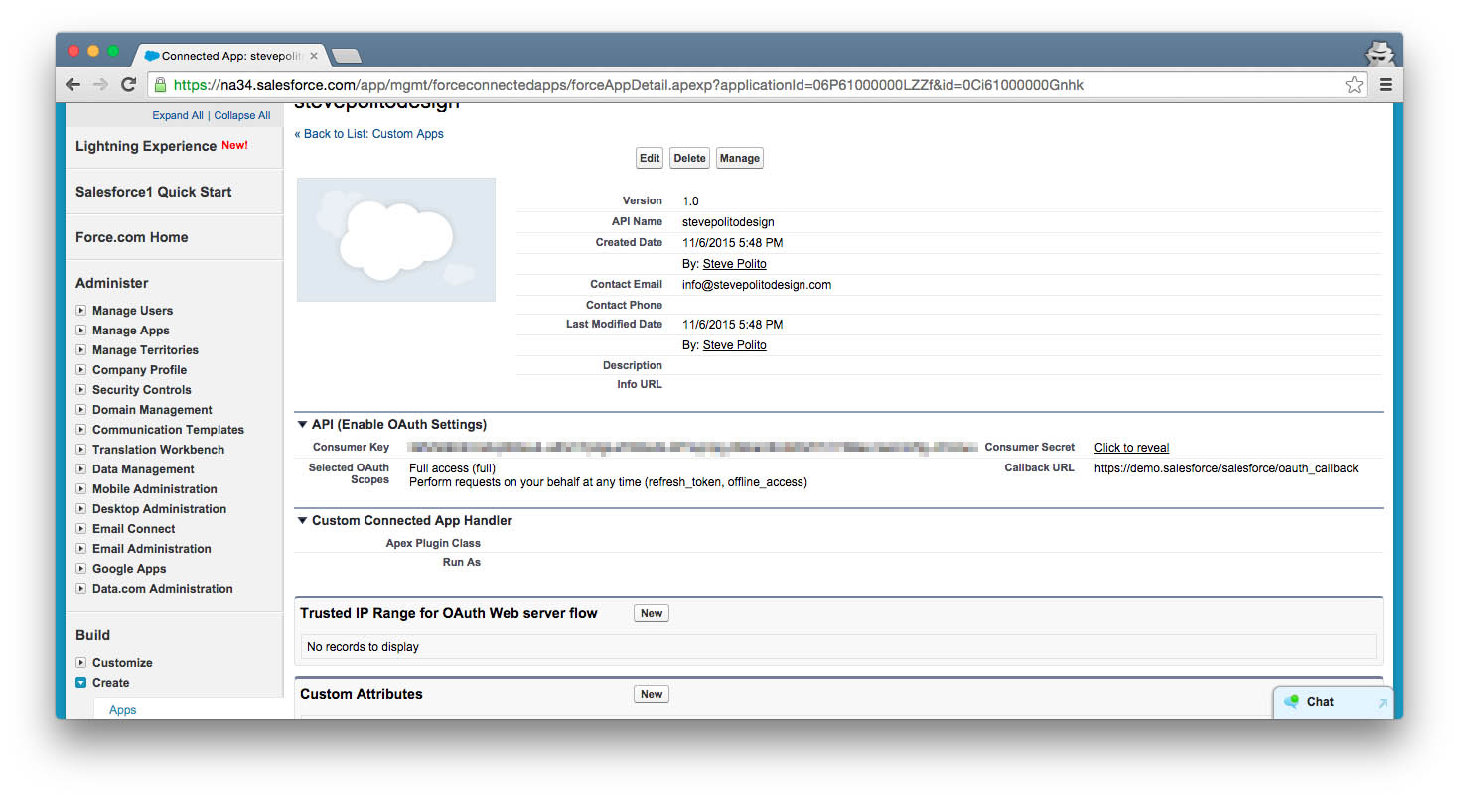Viewport: 1459px width, 798px height.
Task: Open the Apps link under Create
Action: click(x=123, y=710)
